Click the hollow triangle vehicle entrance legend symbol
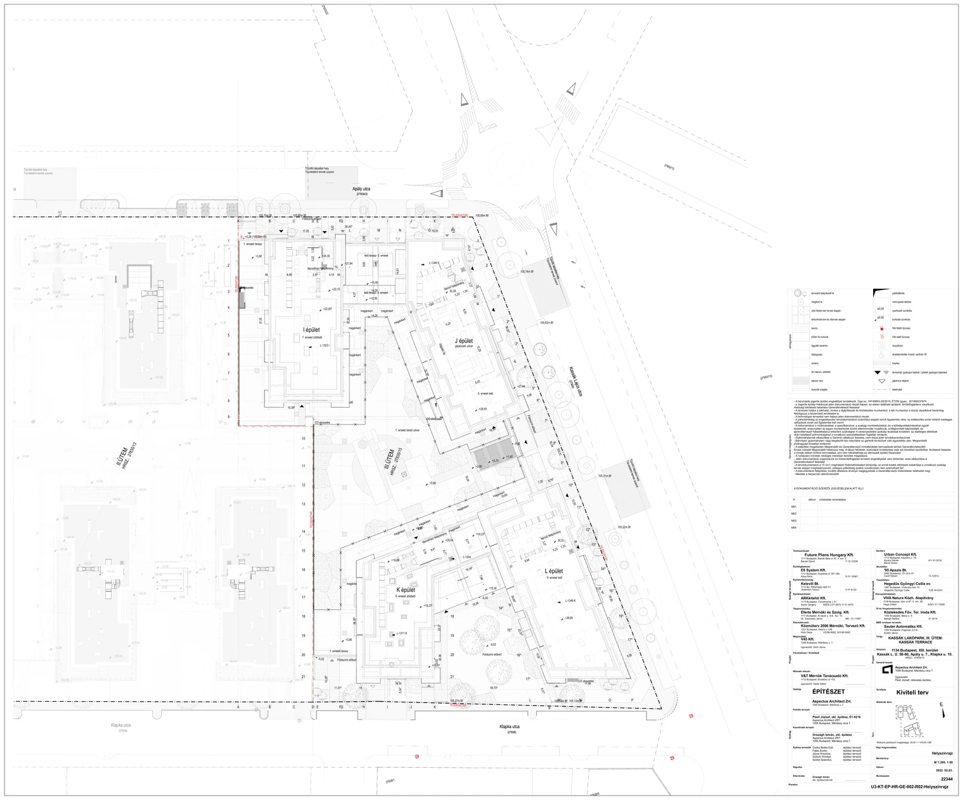This screenshot has height=800, width=963. pyautogui.click(x=881, y=381)
